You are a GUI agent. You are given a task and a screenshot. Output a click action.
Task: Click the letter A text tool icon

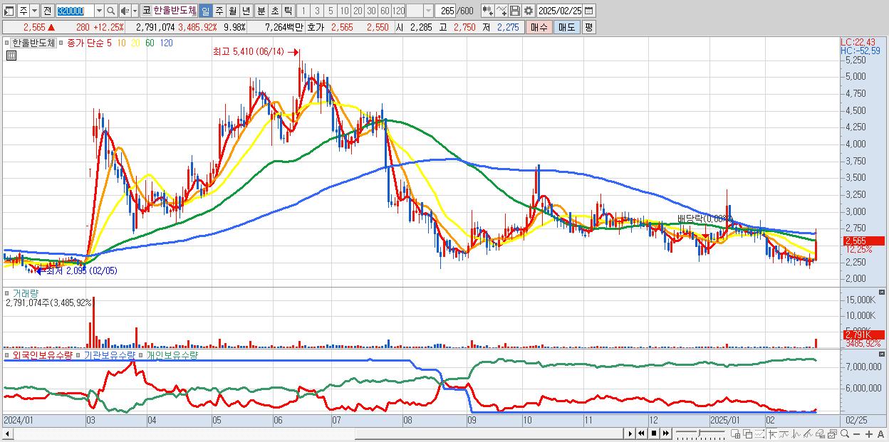pyautogui.click(x=881, y=433)
